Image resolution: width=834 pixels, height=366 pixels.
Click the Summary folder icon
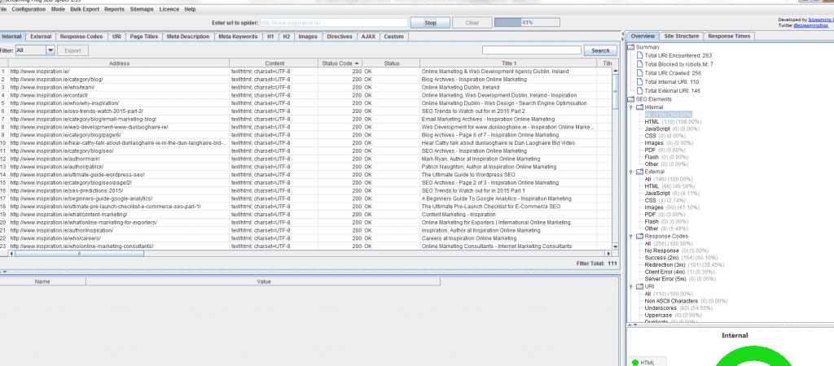click(631, 47)
